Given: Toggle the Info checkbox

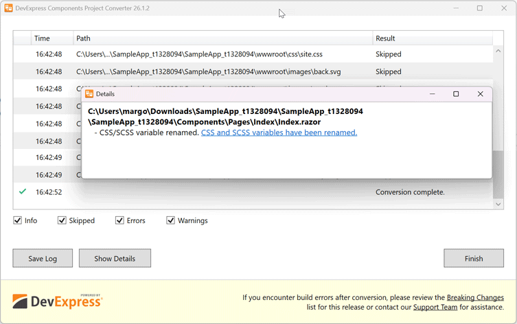Looking at the screenshot, I should 17,220.
